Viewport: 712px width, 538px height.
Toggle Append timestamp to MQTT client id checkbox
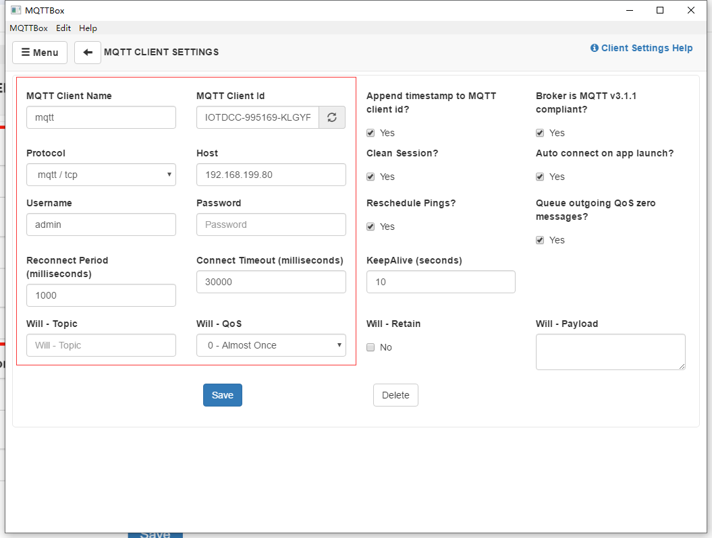click(371, 133)
